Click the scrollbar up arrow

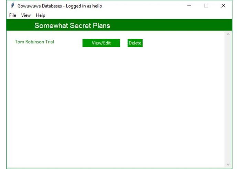tap(228, 34)
